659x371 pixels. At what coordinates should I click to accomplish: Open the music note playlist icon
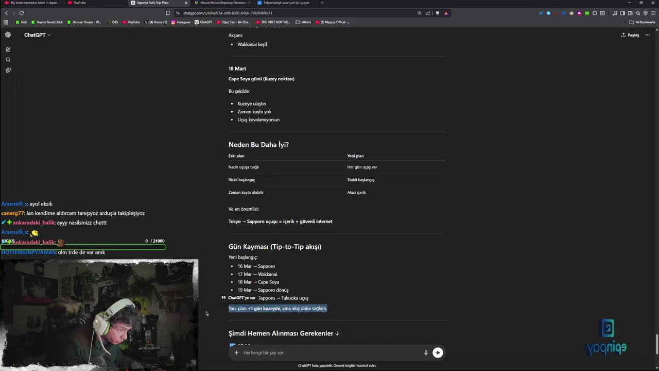(x=615, y=13)
